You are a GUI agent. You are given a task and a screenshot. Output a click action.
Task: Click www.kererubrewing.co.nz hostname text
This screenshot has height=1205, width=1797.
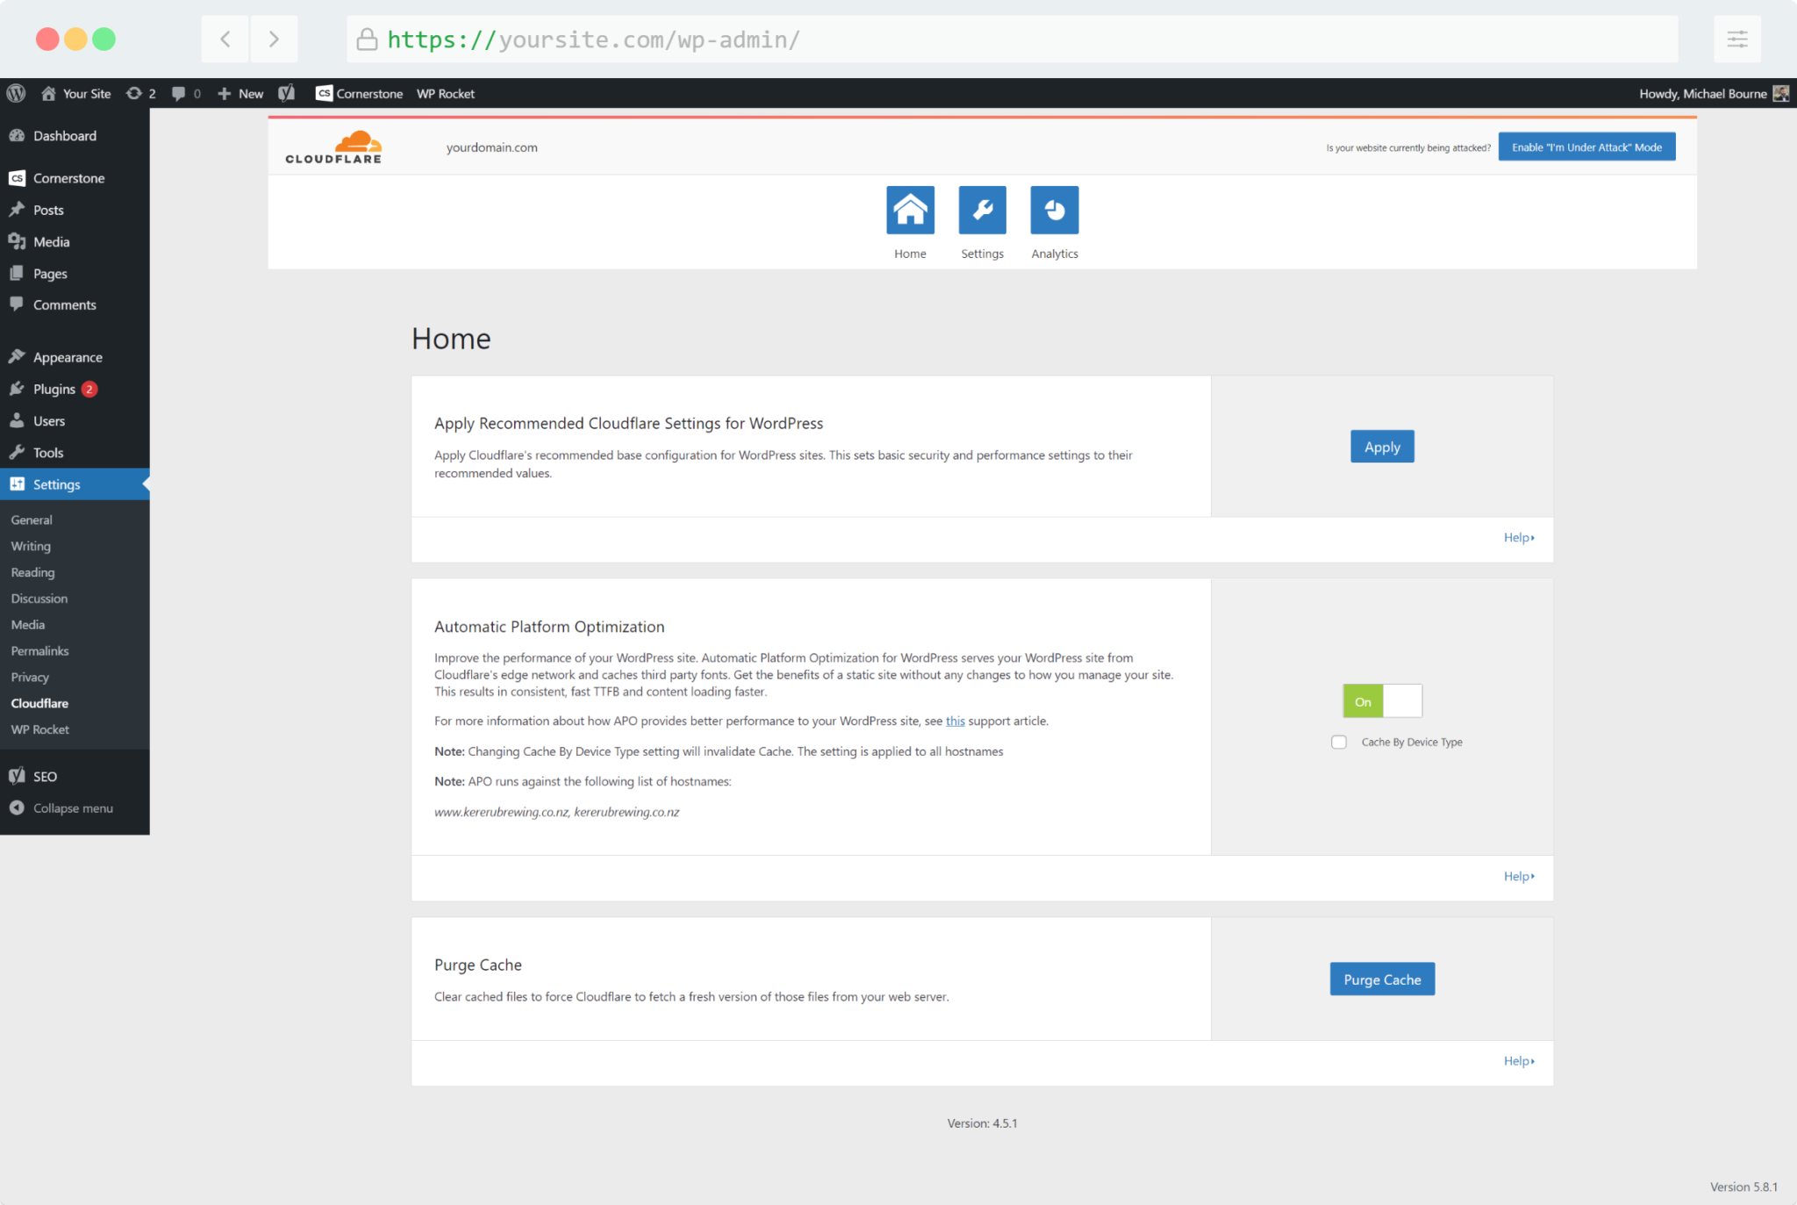(x=501, y=812)
